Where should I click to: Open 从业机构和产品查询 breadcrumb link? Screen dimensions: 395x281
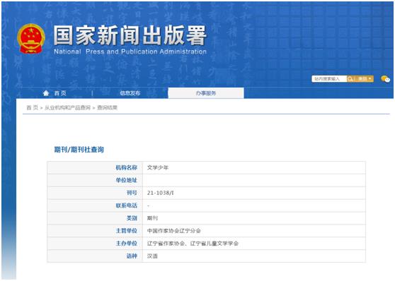67,108
